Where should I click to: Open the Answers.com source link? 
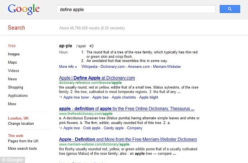139,67
